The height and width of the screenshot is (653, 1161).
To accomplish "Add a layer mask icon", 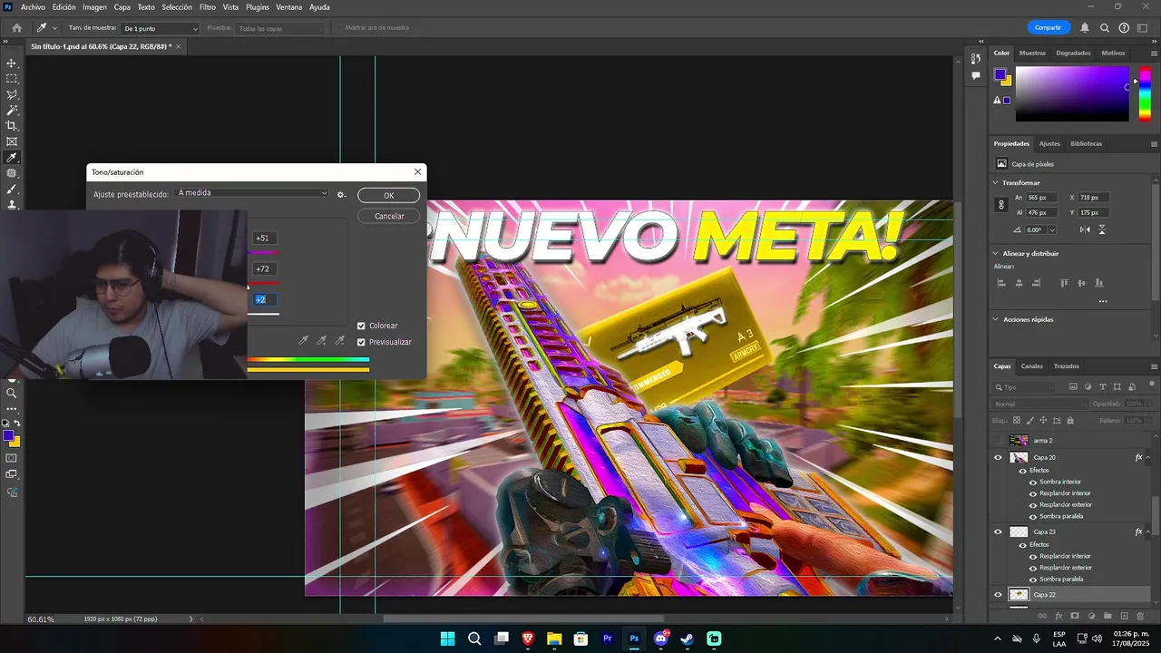I will point(1075,616).
